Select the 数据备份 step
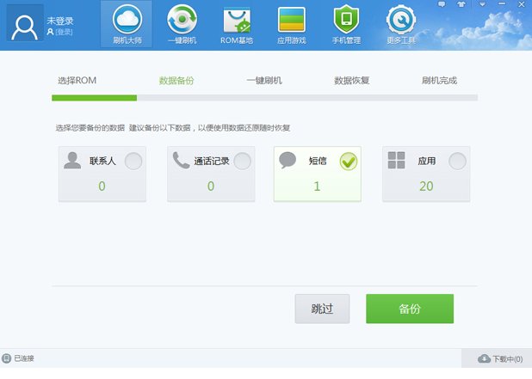The width and height of the screenshot is (532, 379). coord(176,81)
